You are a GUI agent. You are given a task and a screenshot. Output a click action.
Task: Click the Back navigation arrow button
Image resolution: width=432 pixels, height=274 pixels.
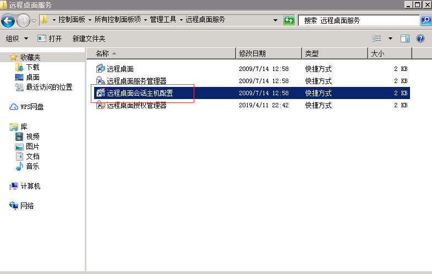pos(8,20)
